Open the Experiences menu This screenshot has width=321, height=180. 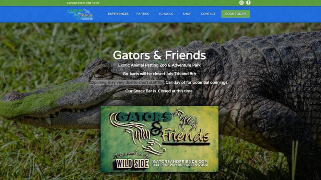(x=118, y=14)
